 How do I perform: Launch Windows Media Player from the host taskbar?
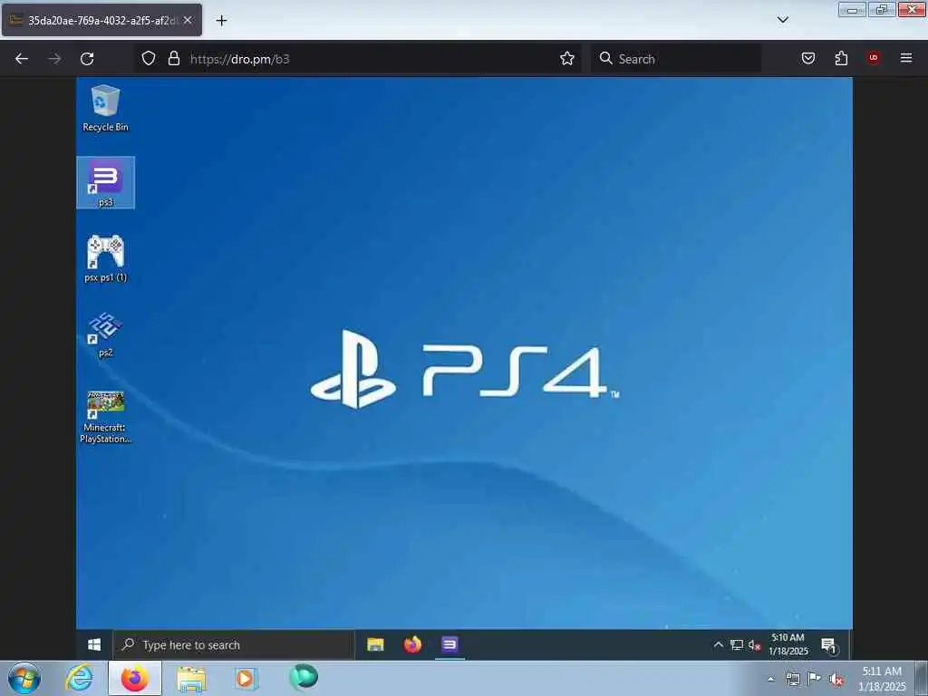click(246, 679)
